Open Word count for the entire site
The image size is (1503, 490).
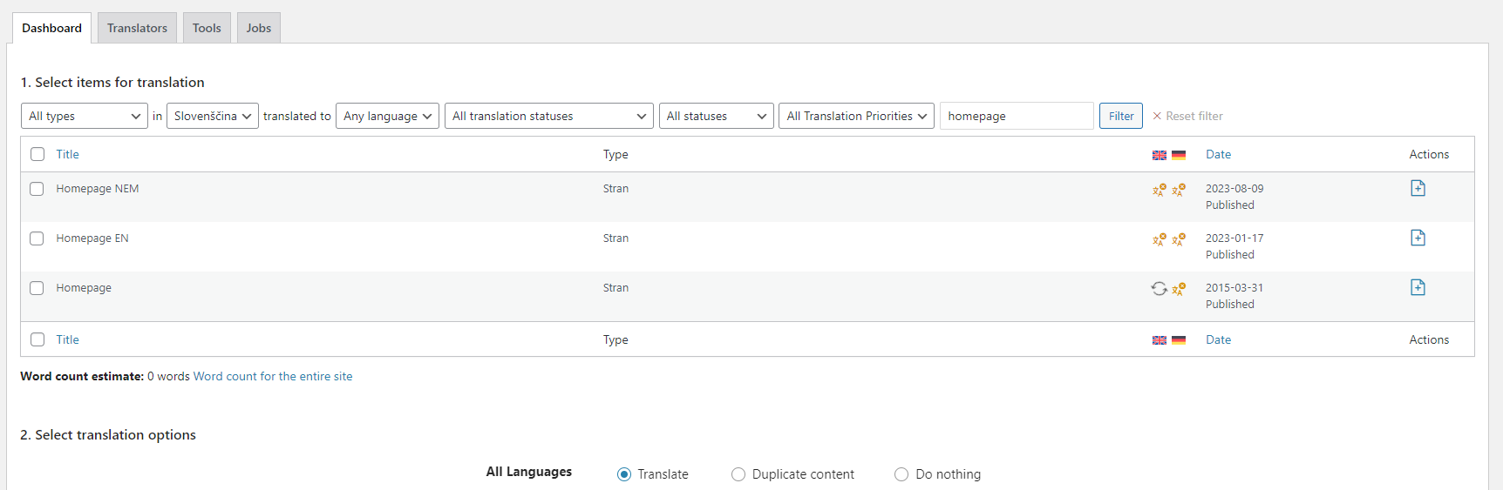tap(273, 376)
